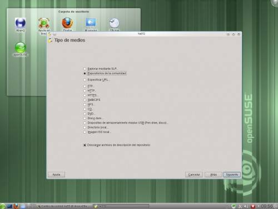Select the 'Imagen ISO local' option
Screen dimensions: 278x209
[85, 132]
